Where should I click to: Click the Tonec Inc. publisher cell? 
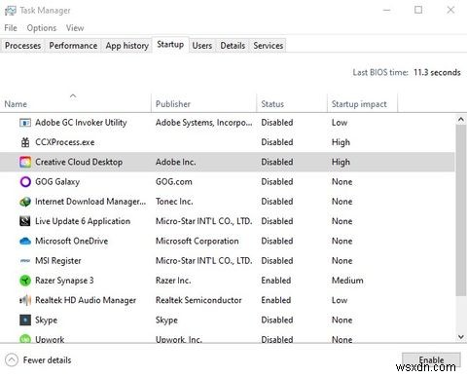coord(174,202)
